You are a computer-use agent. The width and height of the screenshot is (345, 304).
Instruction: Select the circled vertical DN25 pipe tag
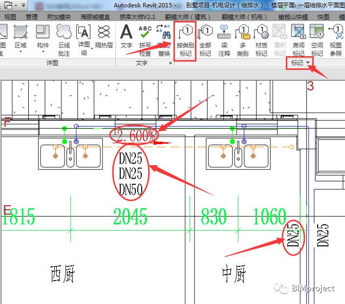click(293, 236)
